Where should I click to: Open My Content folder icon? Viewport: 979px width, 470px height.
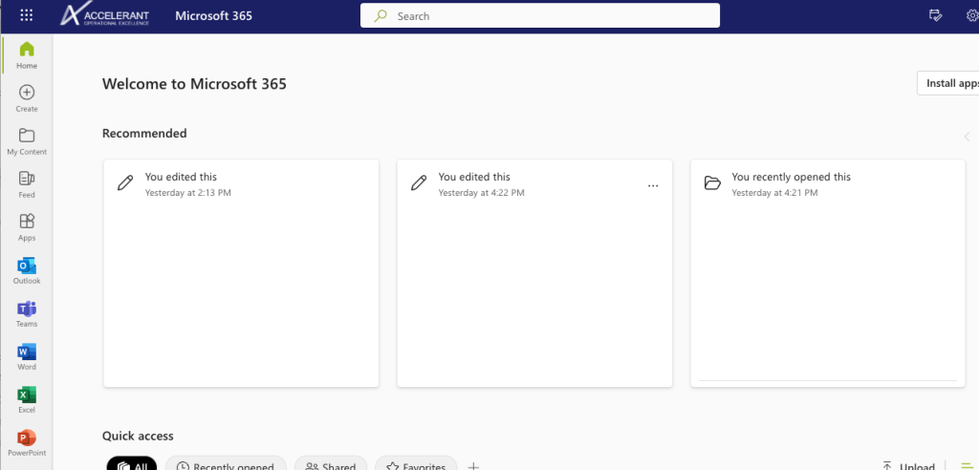pyautogui.click(x=27, y=140)
